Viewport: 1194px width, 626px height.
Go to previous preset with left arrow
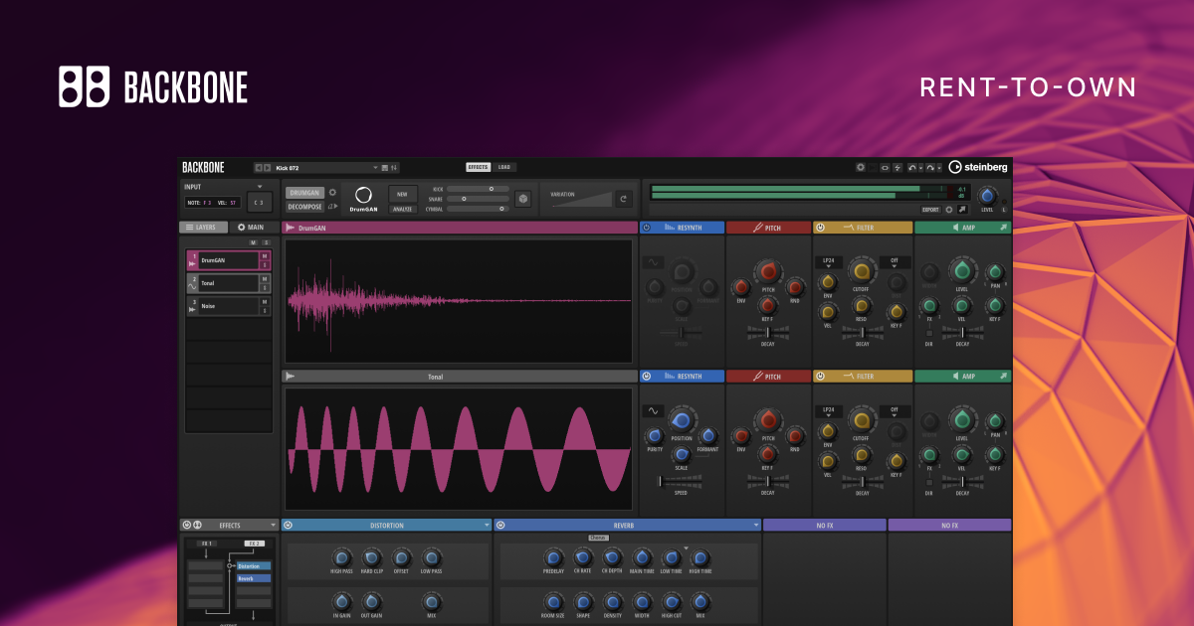(x=259, y=168)
